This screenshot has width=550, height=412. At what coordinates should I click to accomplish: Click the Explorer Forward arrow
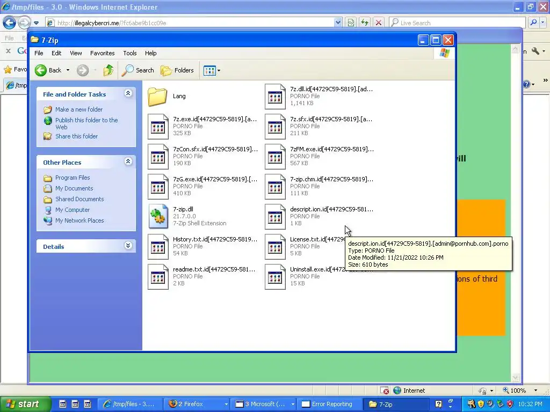(83, 70)
